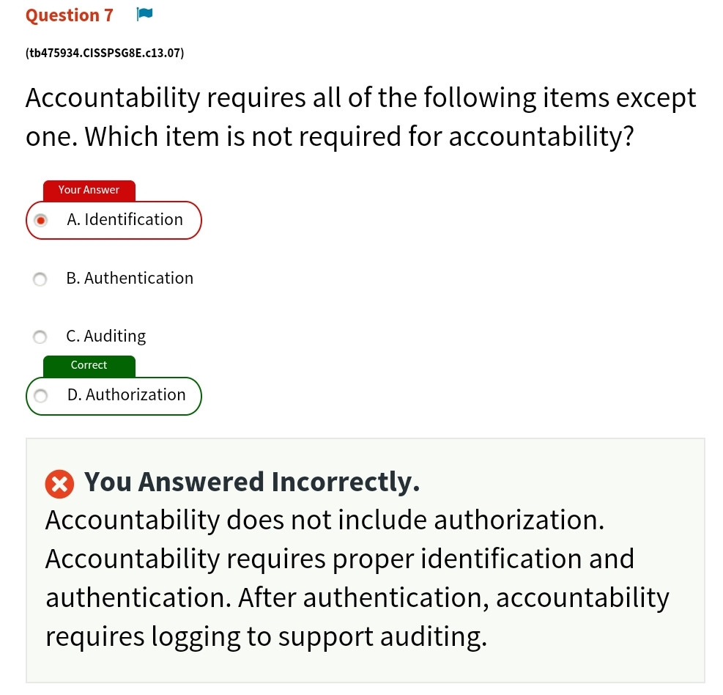The image size is (723, 695).
Task: Click the B. Authentication option label
Action: click(130, 279)
